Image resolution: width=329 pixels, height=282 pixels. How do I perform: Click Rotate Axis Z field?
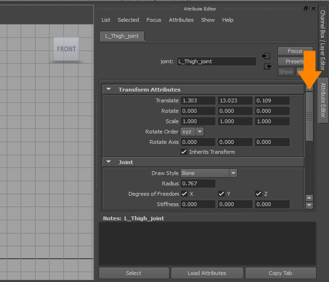point(272,142)
